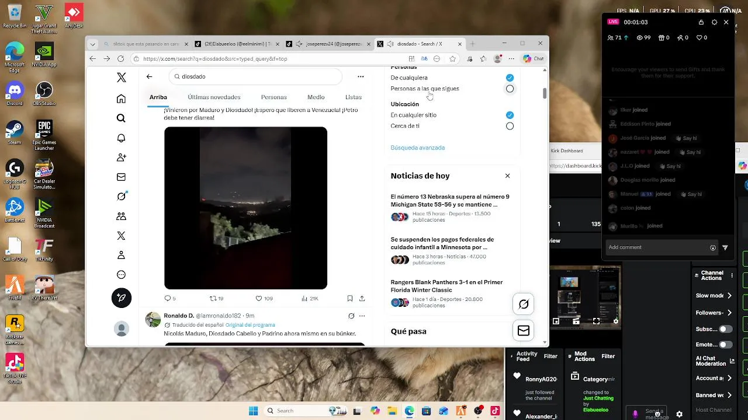Share the video post
Viewport: 748px width, 420px height.
click(x=362, y=298)
